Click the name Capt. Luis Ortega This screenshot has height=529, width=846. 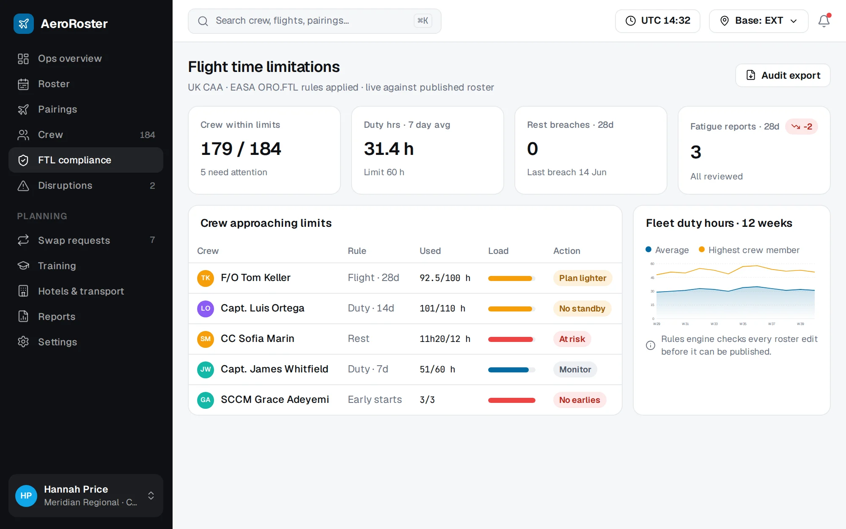tap(262, 308)
